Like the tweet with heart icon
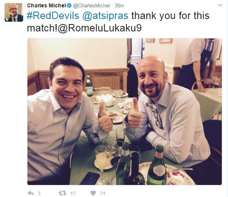Viewport: 228px width, 197px height. click(93, 193)
